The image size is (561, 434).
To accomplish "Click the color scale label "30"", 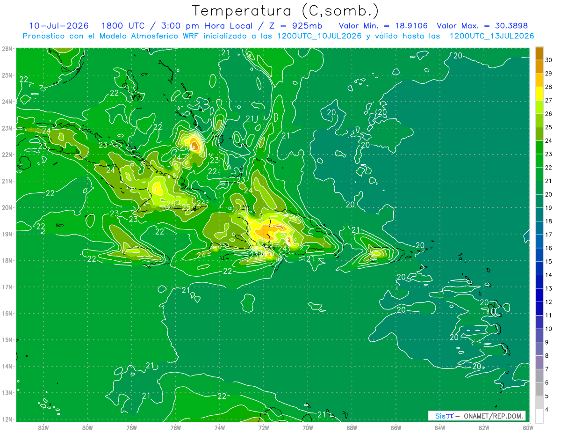I will pos(549,60).
